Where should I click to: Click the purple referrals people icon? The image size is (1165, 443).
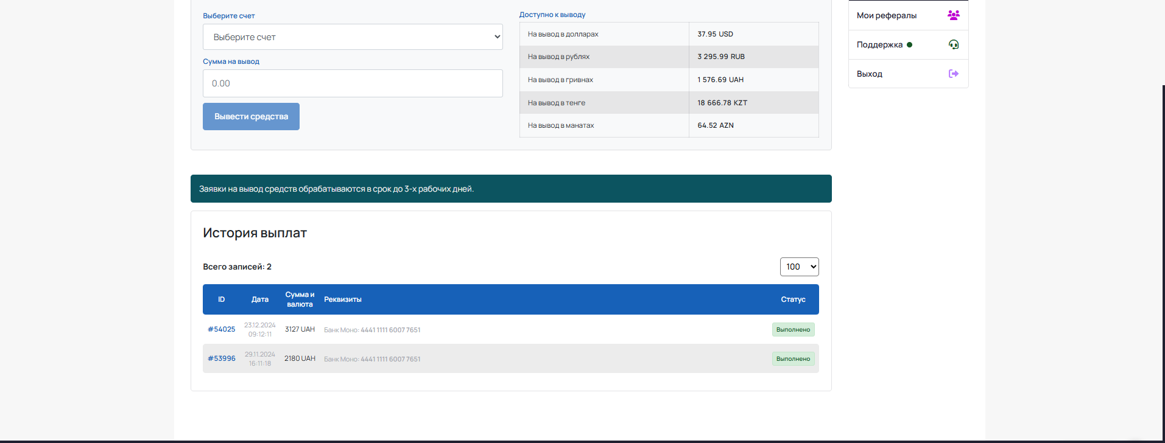953,15
